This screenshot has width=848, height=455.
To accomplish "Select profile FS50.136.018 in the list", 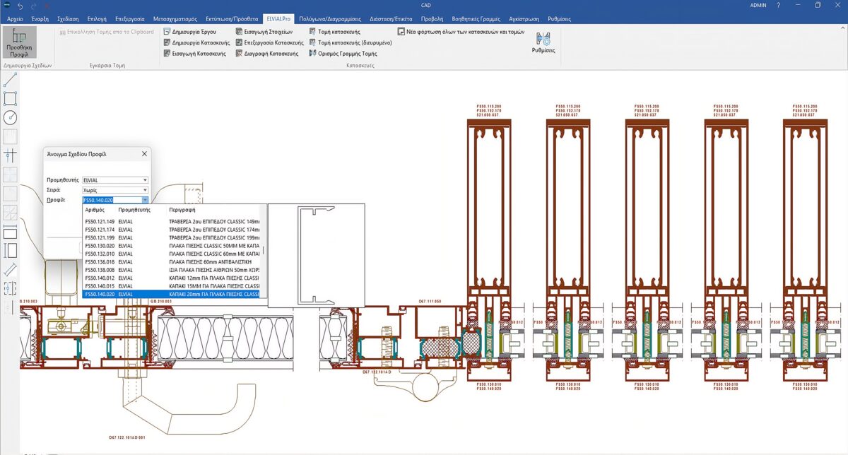I will (x=100, y=261).
